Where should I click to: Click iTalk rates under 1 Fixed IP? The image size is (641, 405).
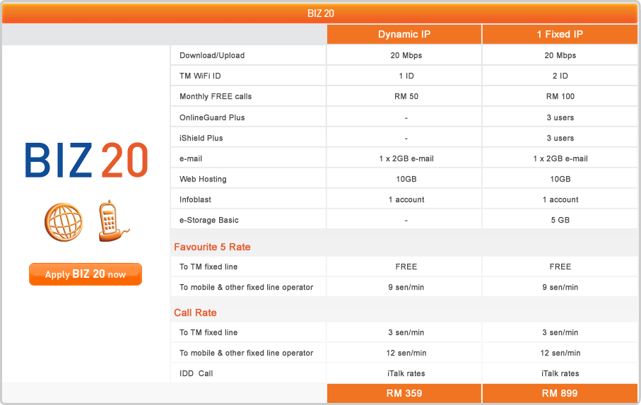point(560,373)
